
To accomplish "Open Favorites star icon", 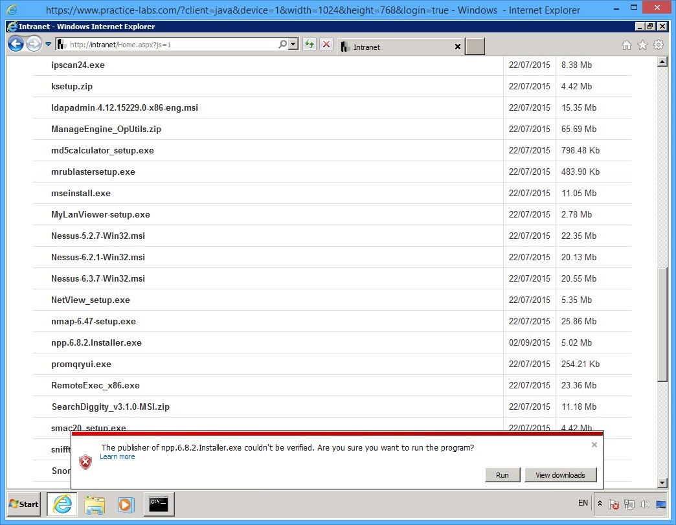I will 642,45.
